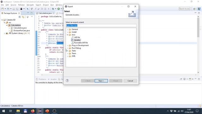Click the New toolbar icon
Viewport: 202px width, 114px height.
point(3,9)
